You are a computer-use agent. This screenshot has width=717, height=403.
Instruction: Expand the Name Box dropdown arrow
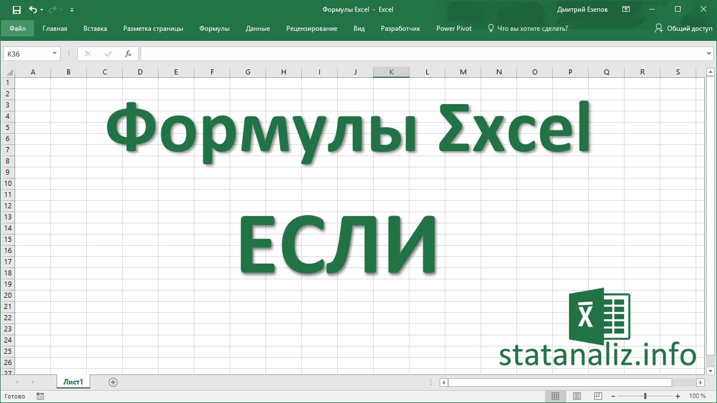pyautogui.click(x=54, y=54)
